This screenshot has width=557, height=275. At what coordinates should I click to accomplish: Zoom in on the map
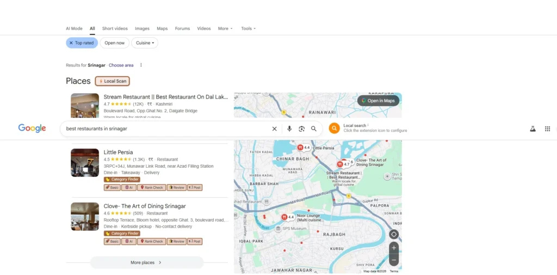click(394, 248)
